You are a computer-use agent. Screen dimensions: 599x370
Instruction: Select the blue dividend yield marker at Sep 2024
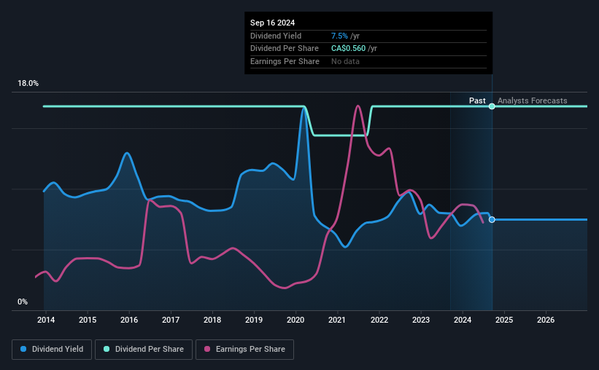492,220
